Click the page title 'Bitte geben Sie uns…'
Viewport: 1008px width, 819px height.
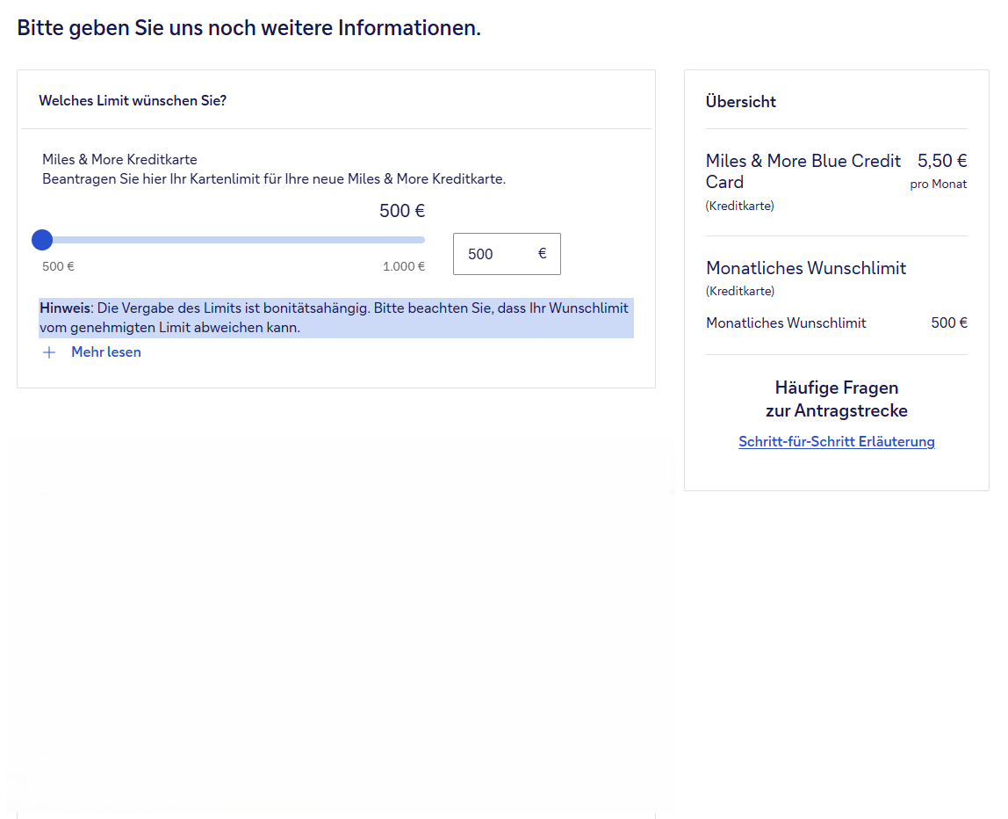249,28
